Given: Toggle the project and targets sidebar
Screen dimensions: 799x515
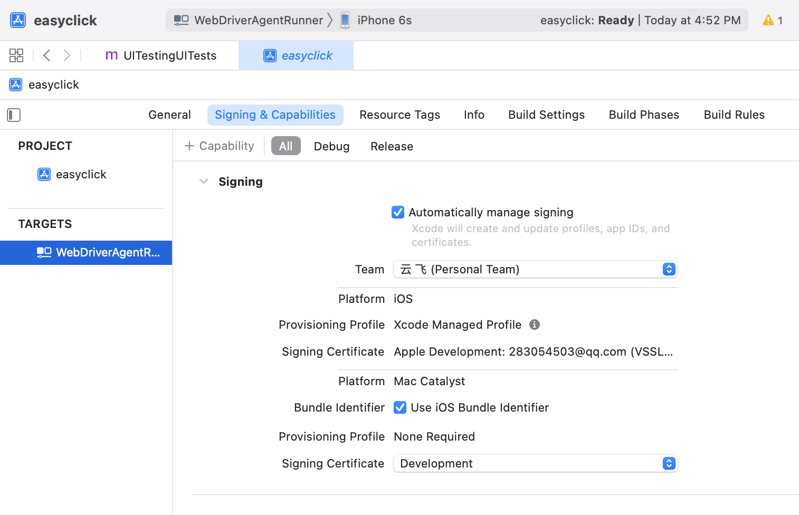Looking at the screenshot, I should click(14, 115).
